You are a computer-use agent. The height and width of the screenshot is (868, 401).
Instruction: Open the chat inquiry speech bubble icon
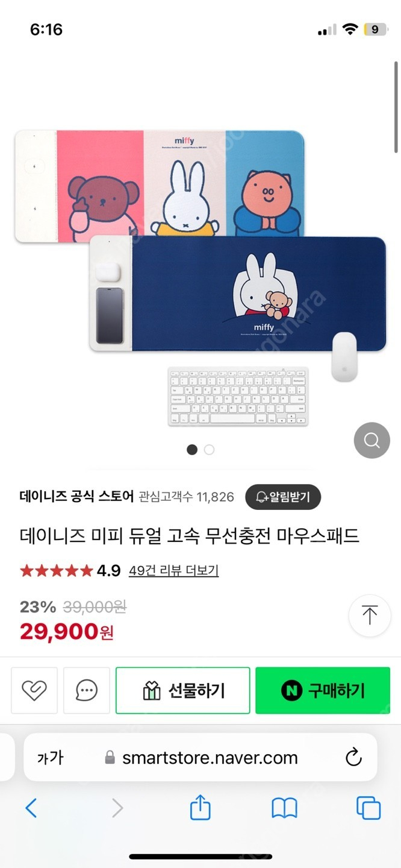pyautogui.click(x=87, y=690)
